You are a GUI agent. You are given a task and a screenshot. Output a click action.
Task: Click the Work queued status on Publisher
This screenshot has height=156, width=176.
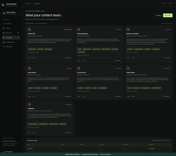coord(68,104)
